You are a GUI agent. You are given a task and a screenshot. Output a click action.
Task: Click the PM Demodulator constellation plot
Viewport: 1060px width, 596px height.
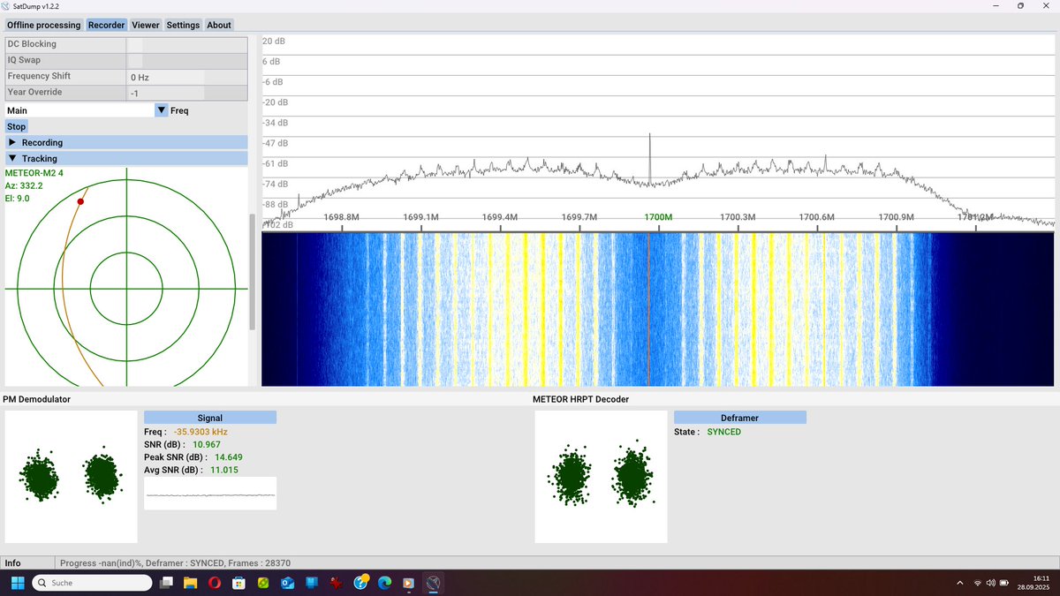(72, 477)
